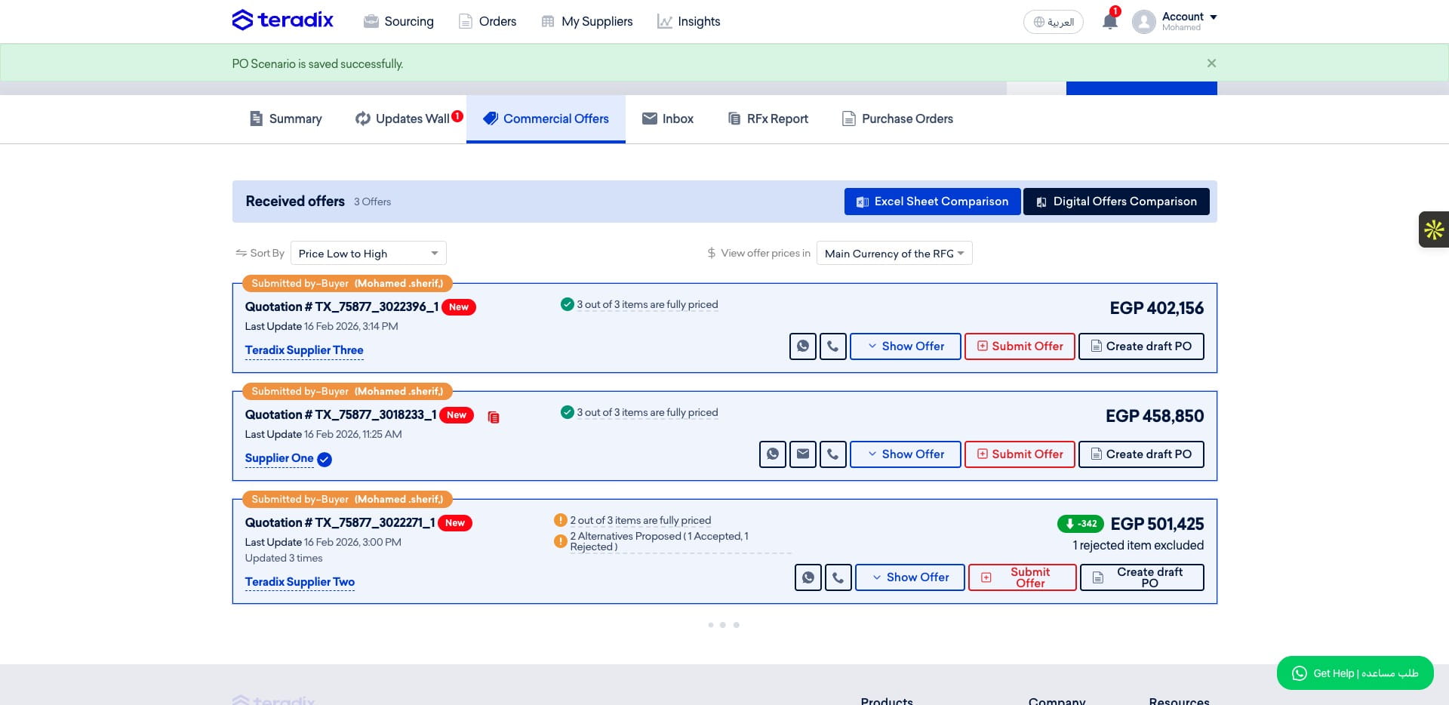This screenshot has height=705, width=1449.
Task: Open Teradix Supplier Three link
Action: (x=304, y=350)
